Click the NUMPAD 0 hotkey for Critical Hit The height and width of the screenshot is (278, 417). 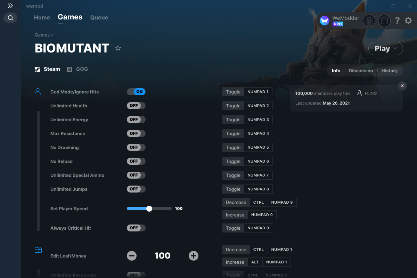258,228
